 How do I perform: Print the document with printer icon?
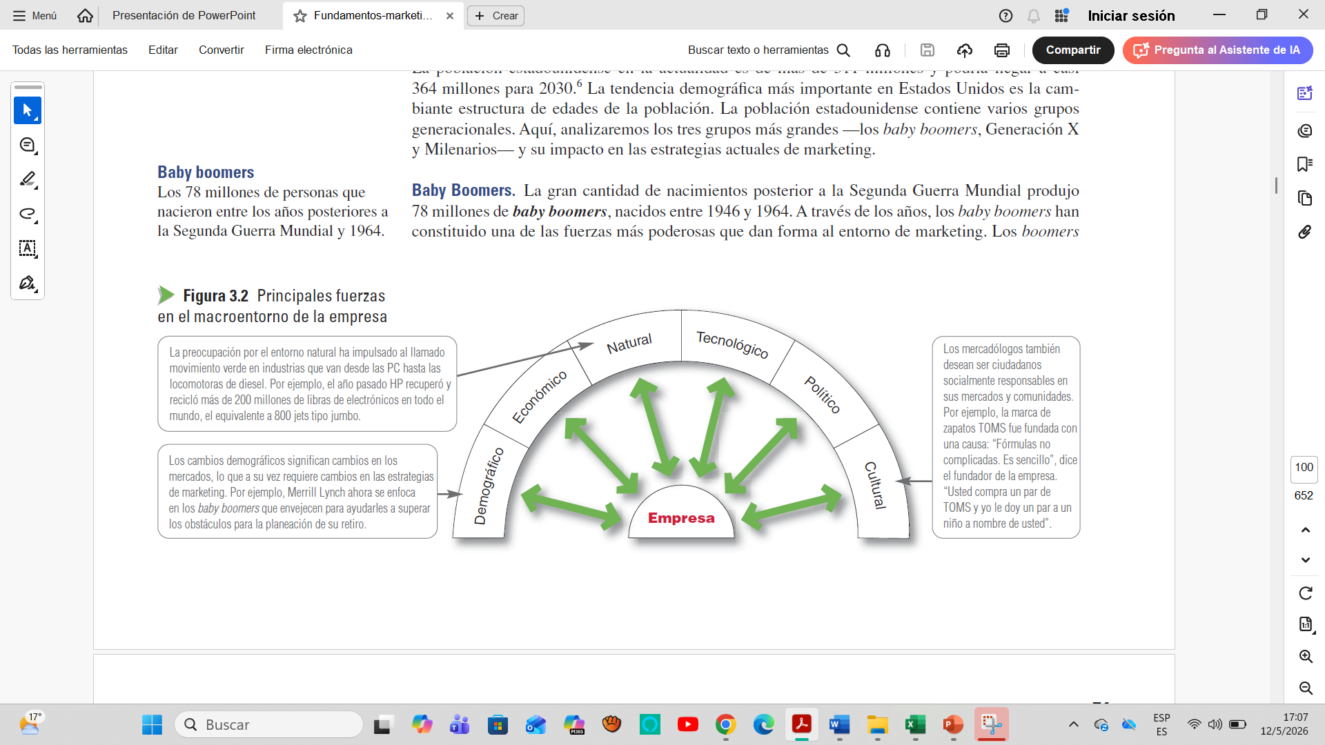[1002, 50]
